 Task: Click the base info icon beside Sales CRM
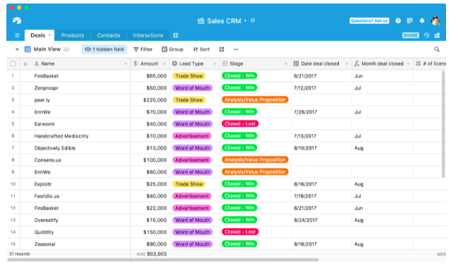[x=253, y=20]
